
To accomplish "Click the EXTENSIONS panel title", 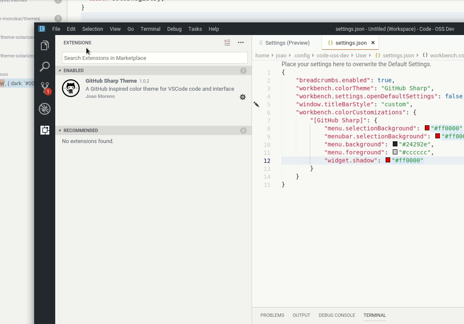I will (77, 43).
